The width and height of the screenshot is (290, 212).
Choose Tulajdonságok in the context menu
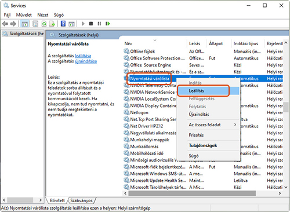[x=208, y=145]
